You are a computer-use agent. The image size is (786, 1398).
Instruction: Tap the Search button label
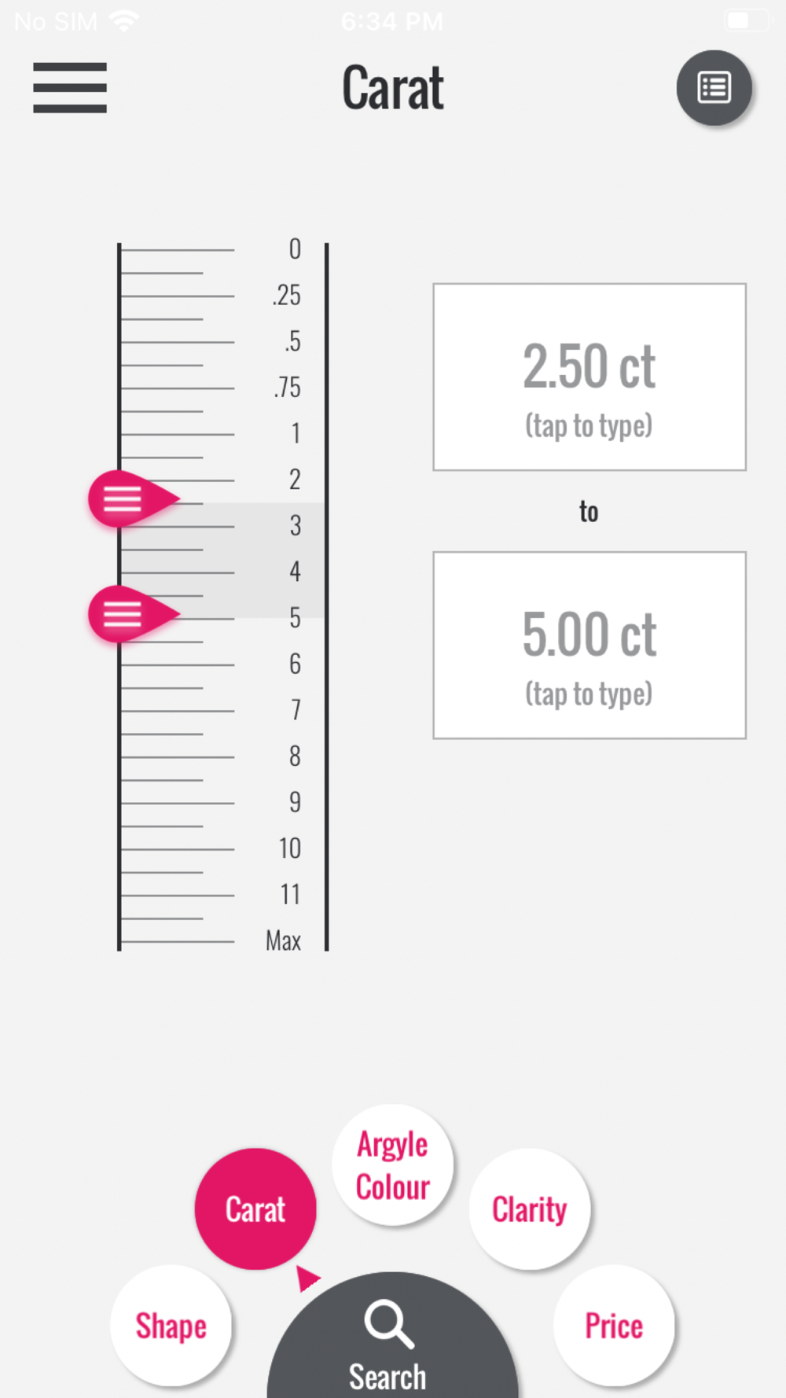[388, 1376]
